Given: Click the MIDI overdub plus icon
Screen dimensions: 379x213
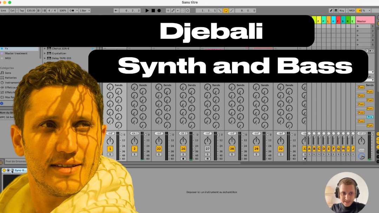Looking at the screenshot, I should click(x=168, y=11).
